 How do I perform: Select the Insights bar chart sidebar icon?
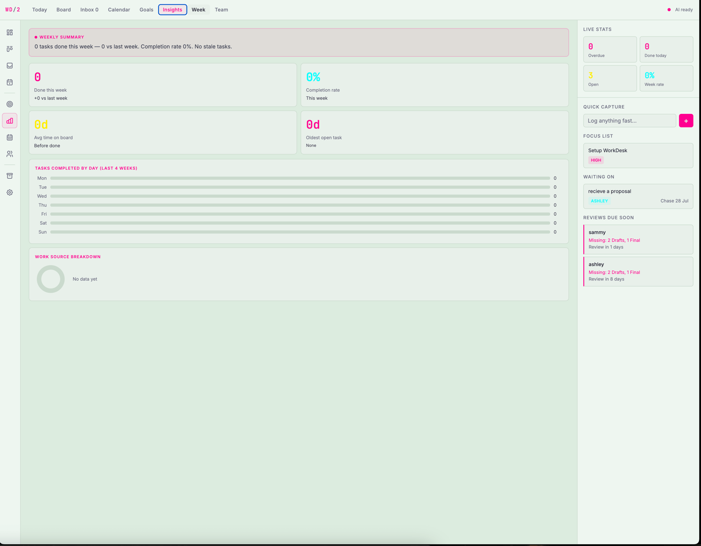[10, 121]
